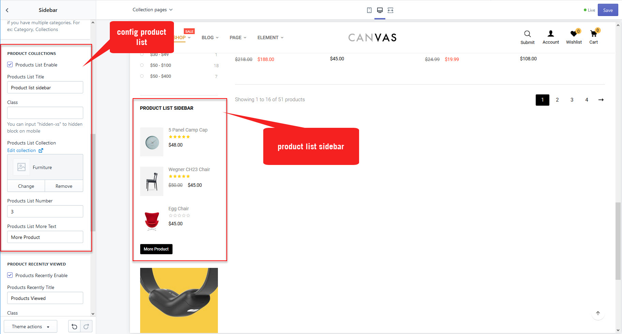Click the Products List More Text field
Screen dimensions: 622x334
(x=45, y=237)
